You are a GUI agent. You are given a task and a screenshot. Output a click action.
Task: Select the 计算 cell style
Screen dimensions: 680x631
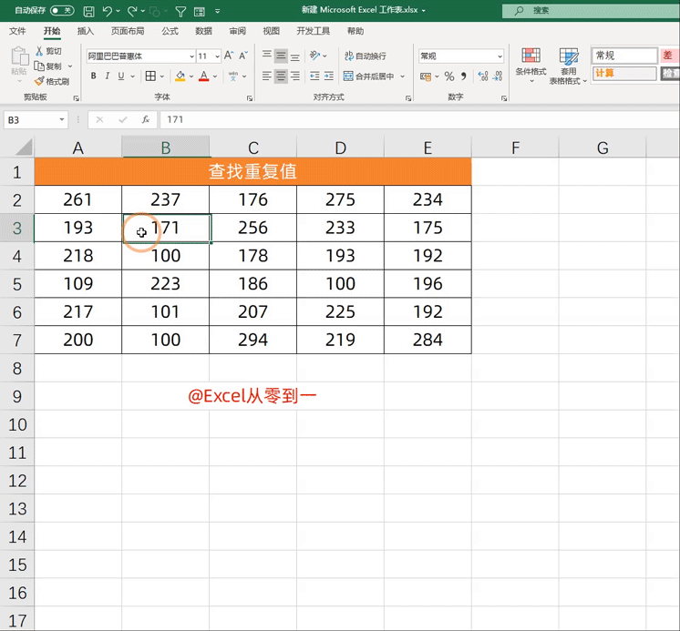coord(624,73)
